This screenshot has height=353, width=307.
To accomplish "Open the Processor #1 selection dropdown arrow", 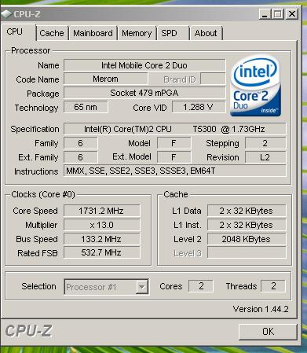I will pos(141,287).
